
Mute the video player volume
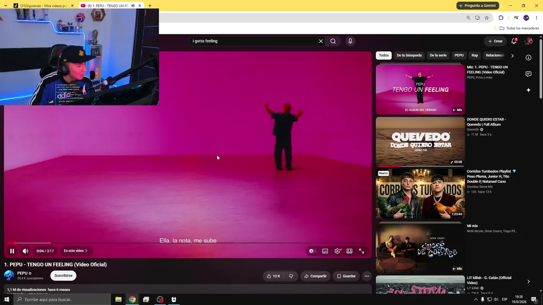pos(25,251)
